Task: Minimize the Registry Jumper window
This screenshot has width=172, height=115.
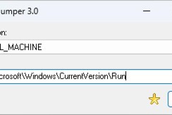Action: click(x=147, y=11)
